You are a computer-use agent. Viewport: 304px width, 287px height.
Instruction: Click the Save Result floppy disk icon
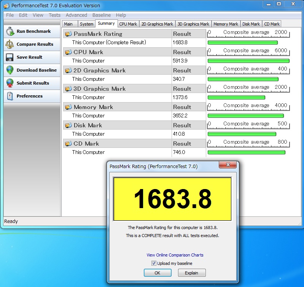point(10,57)
